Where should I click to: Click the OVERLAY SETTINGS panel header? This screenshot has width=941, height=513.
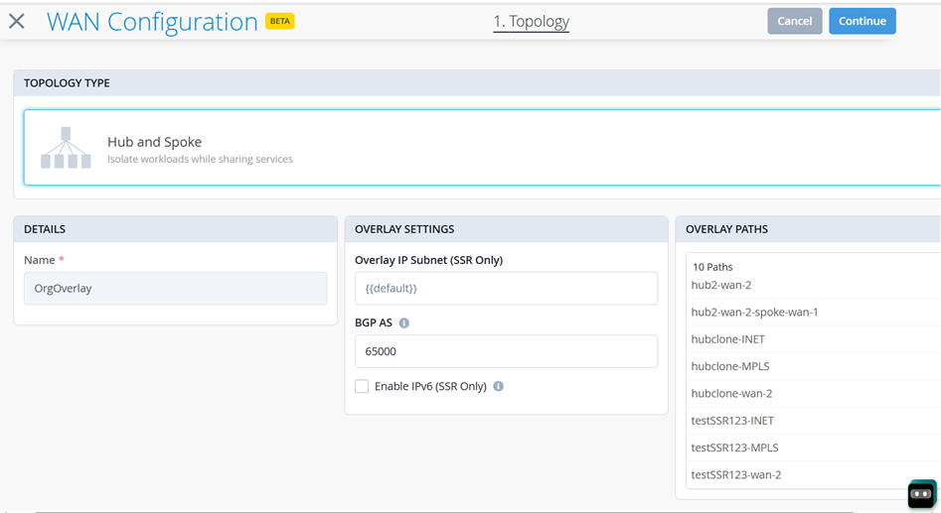(506, 229)
